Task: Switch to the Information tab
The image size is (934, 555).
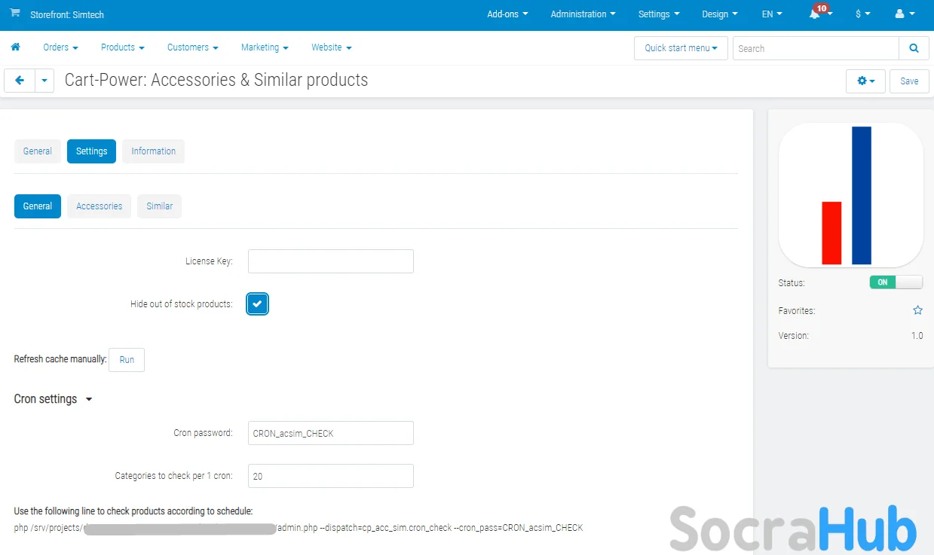Action: coord(153,151)
